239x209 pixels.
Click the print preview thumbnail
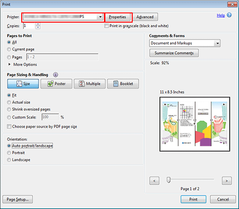195,124
